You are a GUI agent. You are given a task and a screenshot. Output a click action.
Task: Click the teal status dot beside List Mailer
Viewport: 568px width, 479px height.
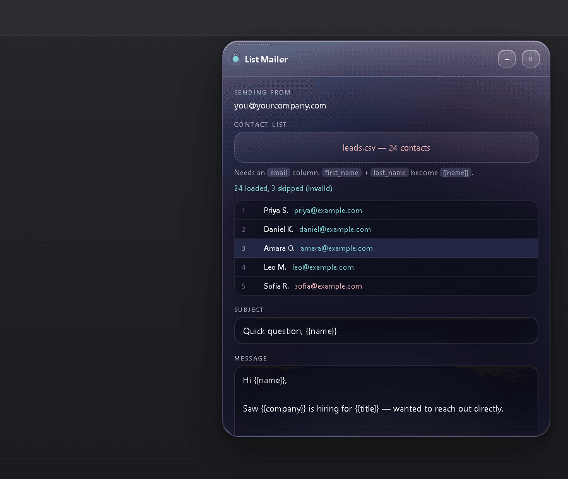coord(236,59)
